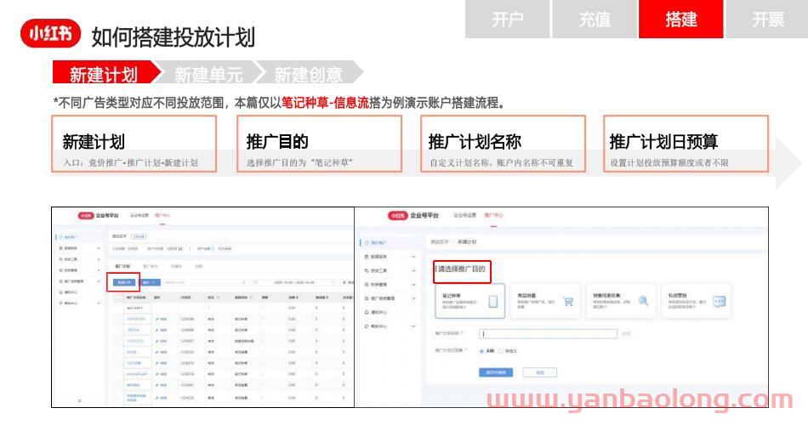Screen dimensions: 808x425
Task: Choose the 不限 budget radio button
Action: pyautogui.click(x=481, y=351)
